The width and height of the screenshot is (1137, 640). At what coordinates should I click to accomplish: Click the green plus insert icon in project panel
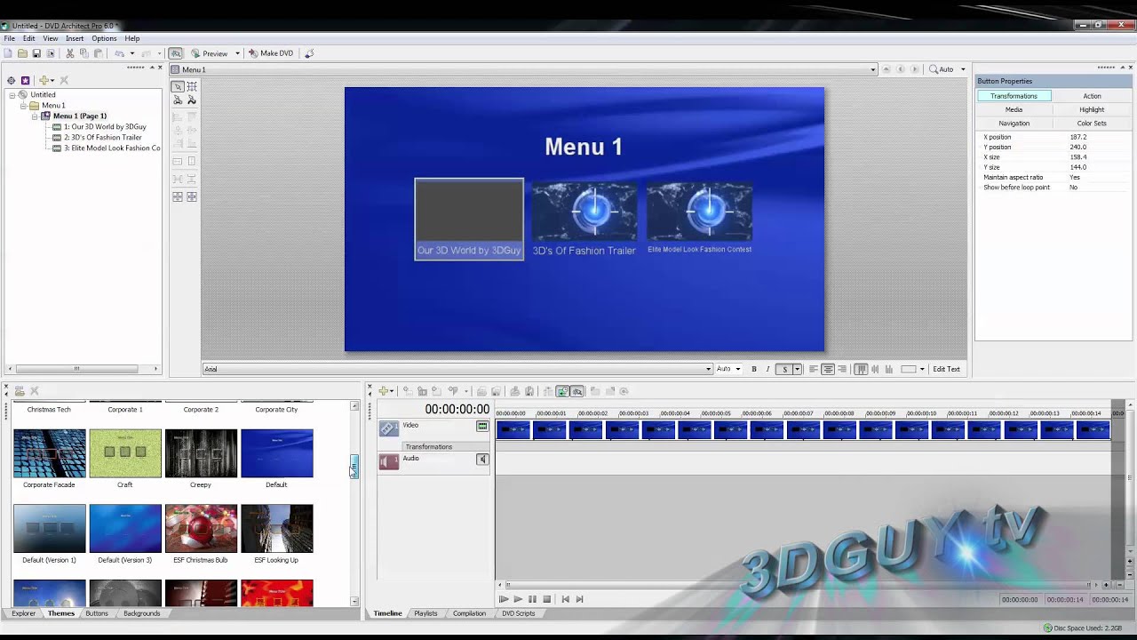pos(43,80)
